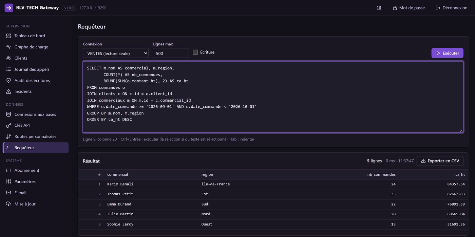Export results with Exporter en CSV
475x237 pixels.
[440, 161]
